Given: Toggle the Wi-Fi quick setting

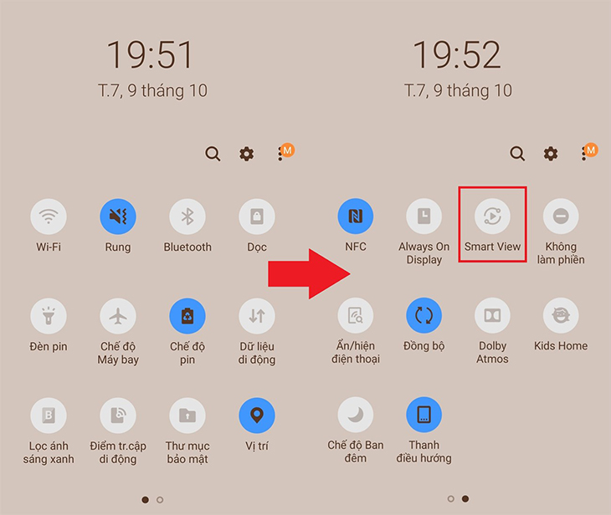Looking at the screenshot, I should 49,217.
